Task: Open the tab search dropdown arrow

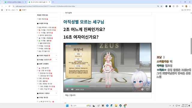Action: (2, 2)
